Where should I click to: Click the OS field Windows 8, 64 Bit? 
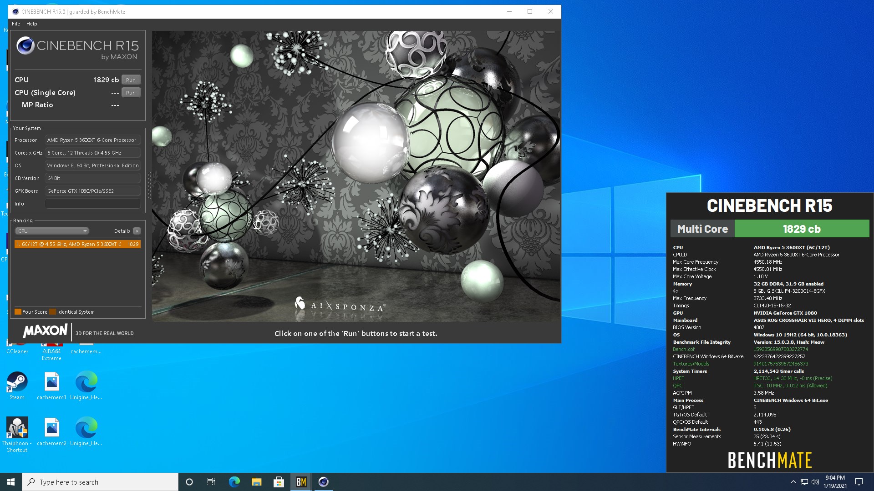tap(93, 165)
